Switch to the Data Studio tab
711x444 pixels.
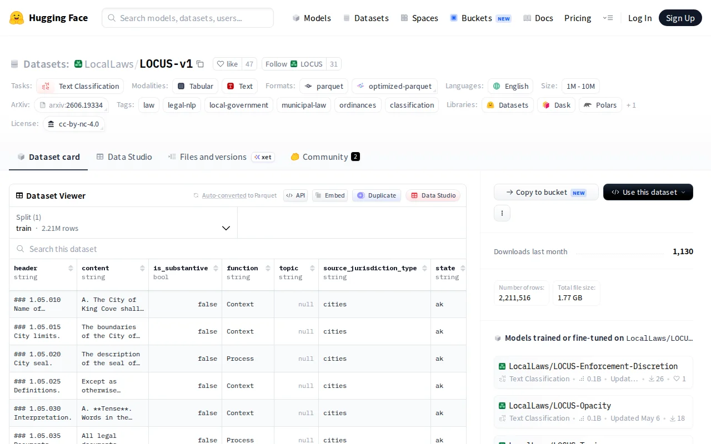124,157
